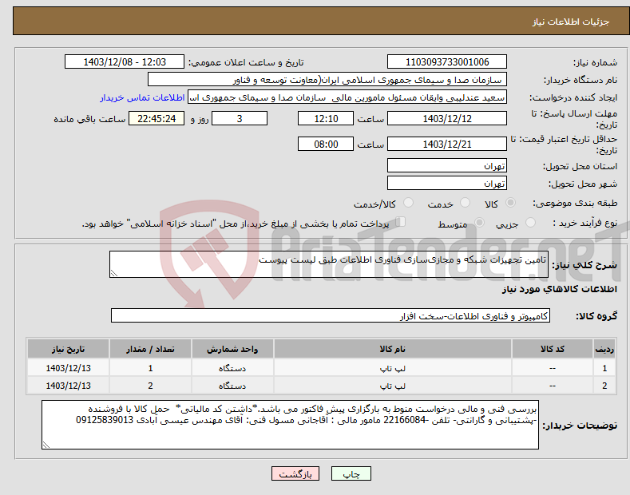630x495 pixels.
Task: Click the شرح کلی نیاز description textarea
Action: coord(329,264)
